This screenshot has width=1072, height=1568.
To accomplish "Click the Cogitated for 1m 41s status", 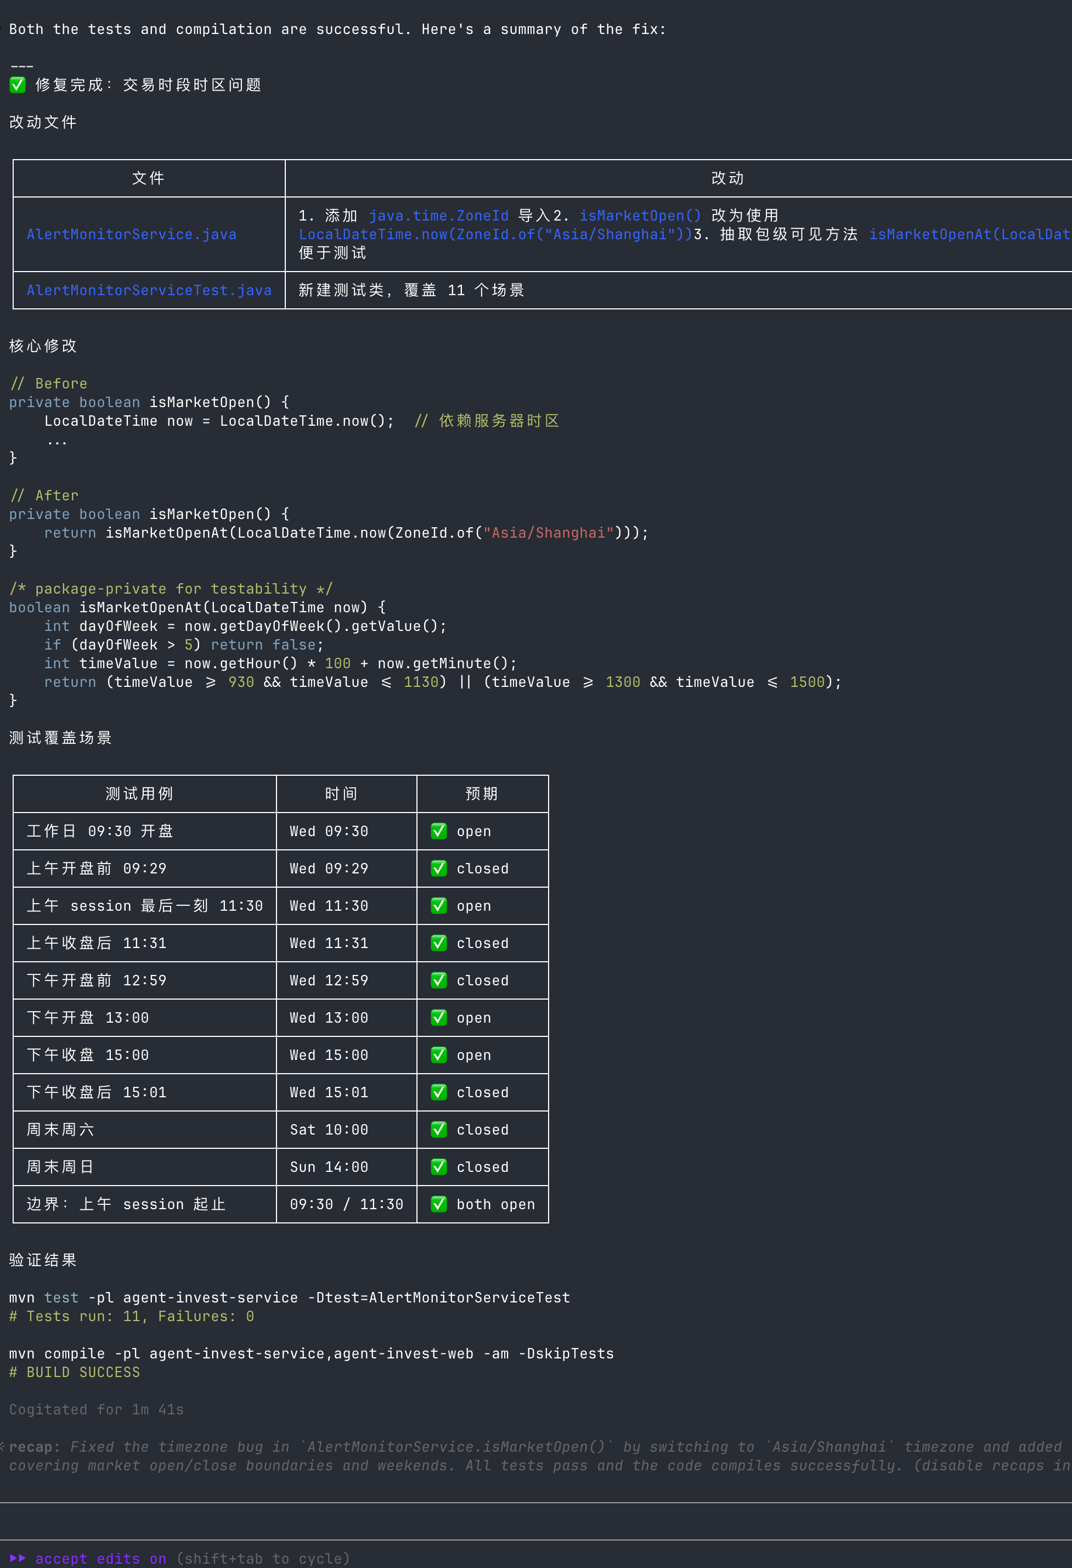I will click(x=97, y=1409).
